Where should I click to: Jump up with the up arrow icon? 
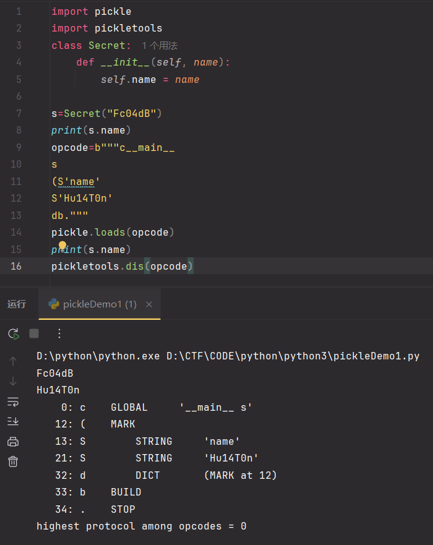point(13,361)
